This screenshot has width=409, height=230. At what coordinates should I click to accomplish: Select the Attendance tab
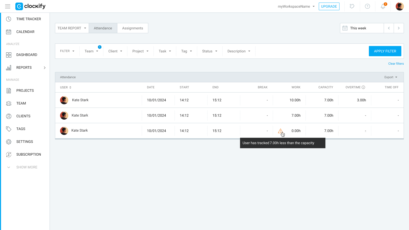[x=103, y=28]
